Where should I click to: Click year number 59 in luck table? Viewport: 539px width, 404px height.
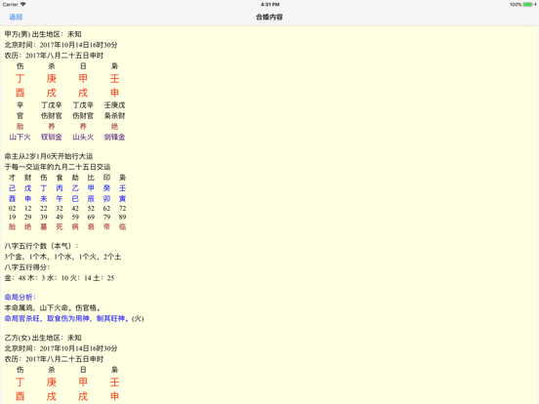[75, 217]
